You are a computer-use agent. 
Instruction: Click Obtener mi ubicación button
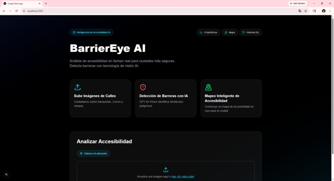[x=93, y=154]
